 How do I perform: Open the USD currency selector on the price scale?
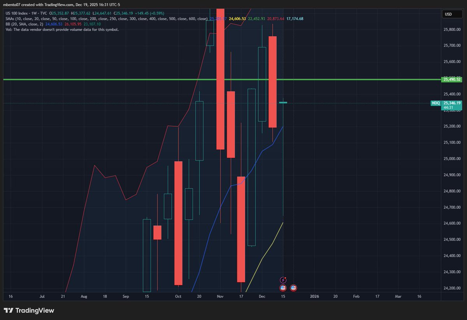coord(451,14)
